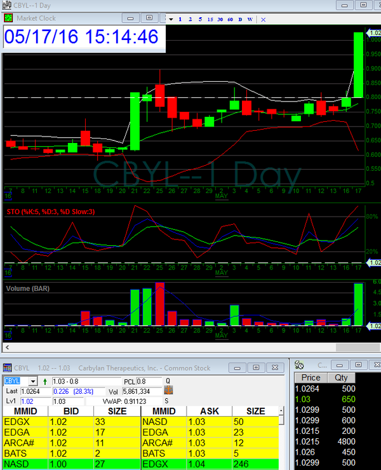Switch chart to 5-minute interval
The width and height of the screenshot is (381, 470).
pos(200,19)
